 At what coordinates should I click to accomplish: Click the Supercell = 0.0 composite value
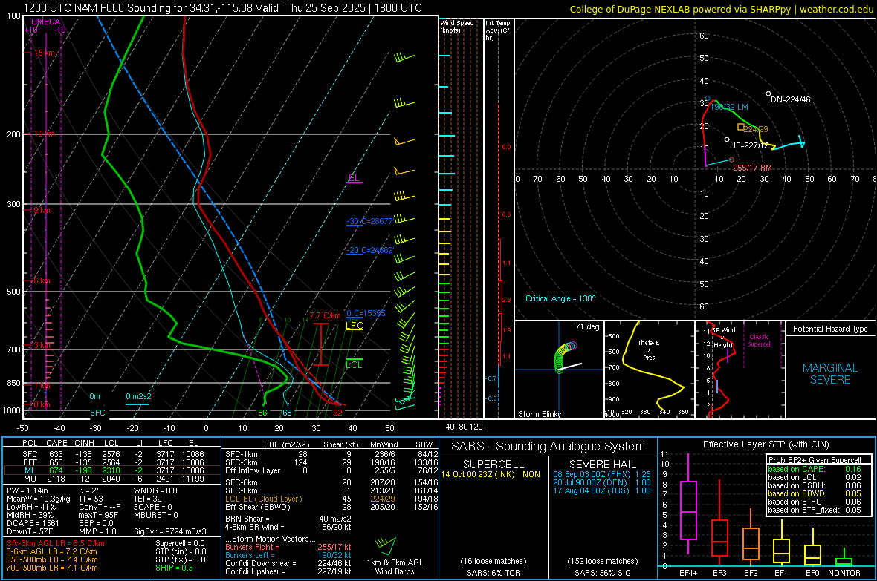[180, 543]
